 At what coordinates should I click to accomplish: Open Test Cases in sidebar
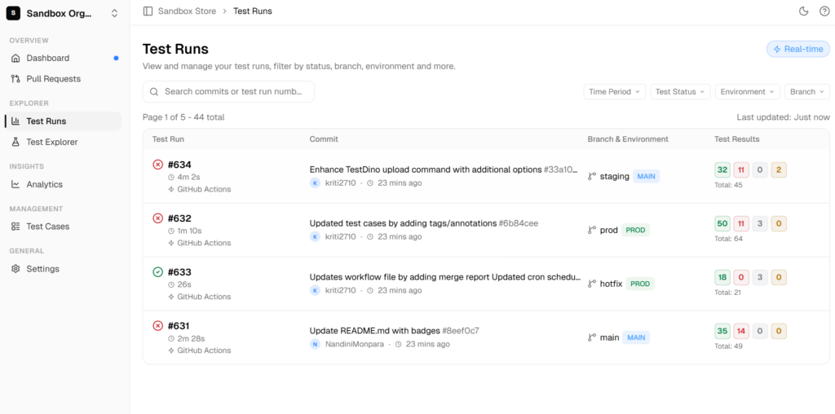click(63, 227)
